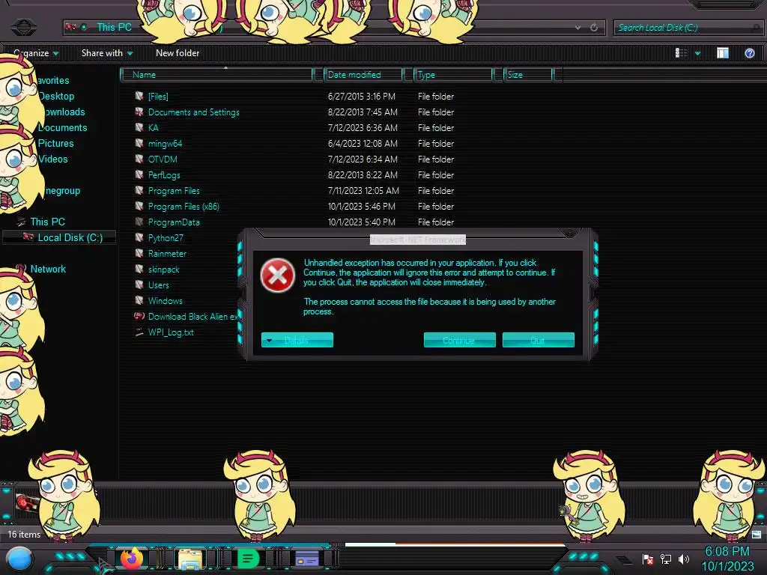Screen dimensions: 767x575
Task: Open the volume speaker tray icon
Action: [683, 559]
